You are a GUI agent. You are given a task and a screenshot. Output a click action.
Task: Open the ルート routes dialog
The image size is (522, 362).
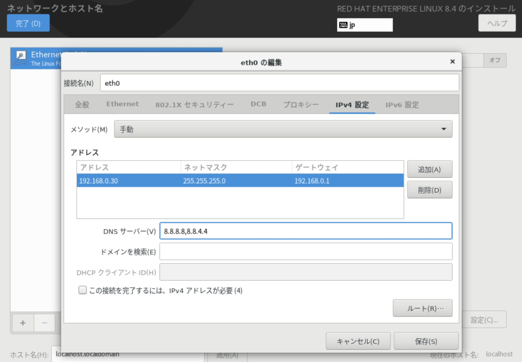click(x=422, y=308)
